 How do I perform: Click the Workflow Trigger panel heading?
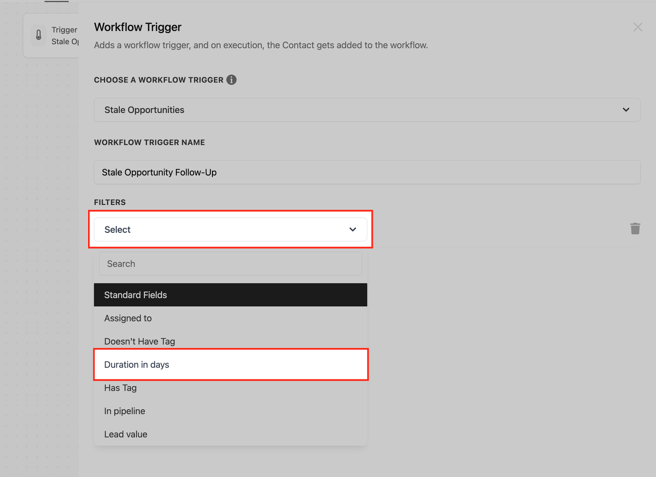tap(138, 27)
